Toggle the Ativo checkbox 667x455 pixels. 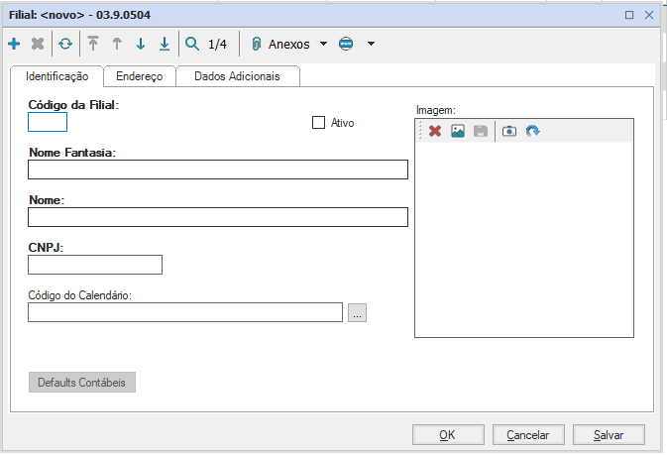coord(319,123)
